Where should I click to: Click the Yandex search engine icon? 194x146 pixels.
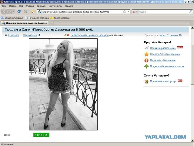coord(134,12)
